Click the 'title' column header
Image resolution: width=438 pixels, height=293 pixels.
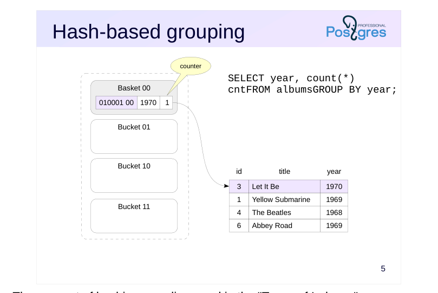(284, 172)
